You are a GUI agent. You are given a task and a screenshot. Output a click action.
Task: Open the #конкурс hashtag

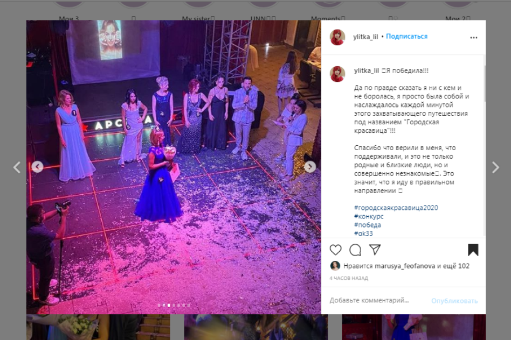(369, 216)
